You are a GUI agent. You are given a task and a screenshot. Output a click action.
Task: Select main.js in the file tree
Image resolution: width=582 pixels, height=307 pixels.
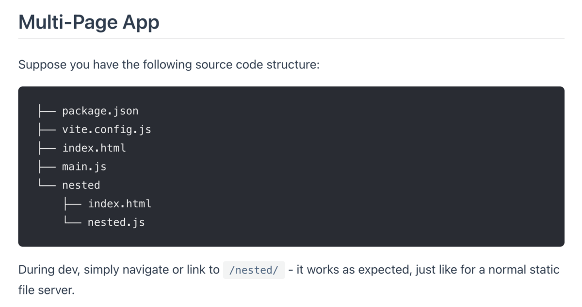[x=84, y=167]
